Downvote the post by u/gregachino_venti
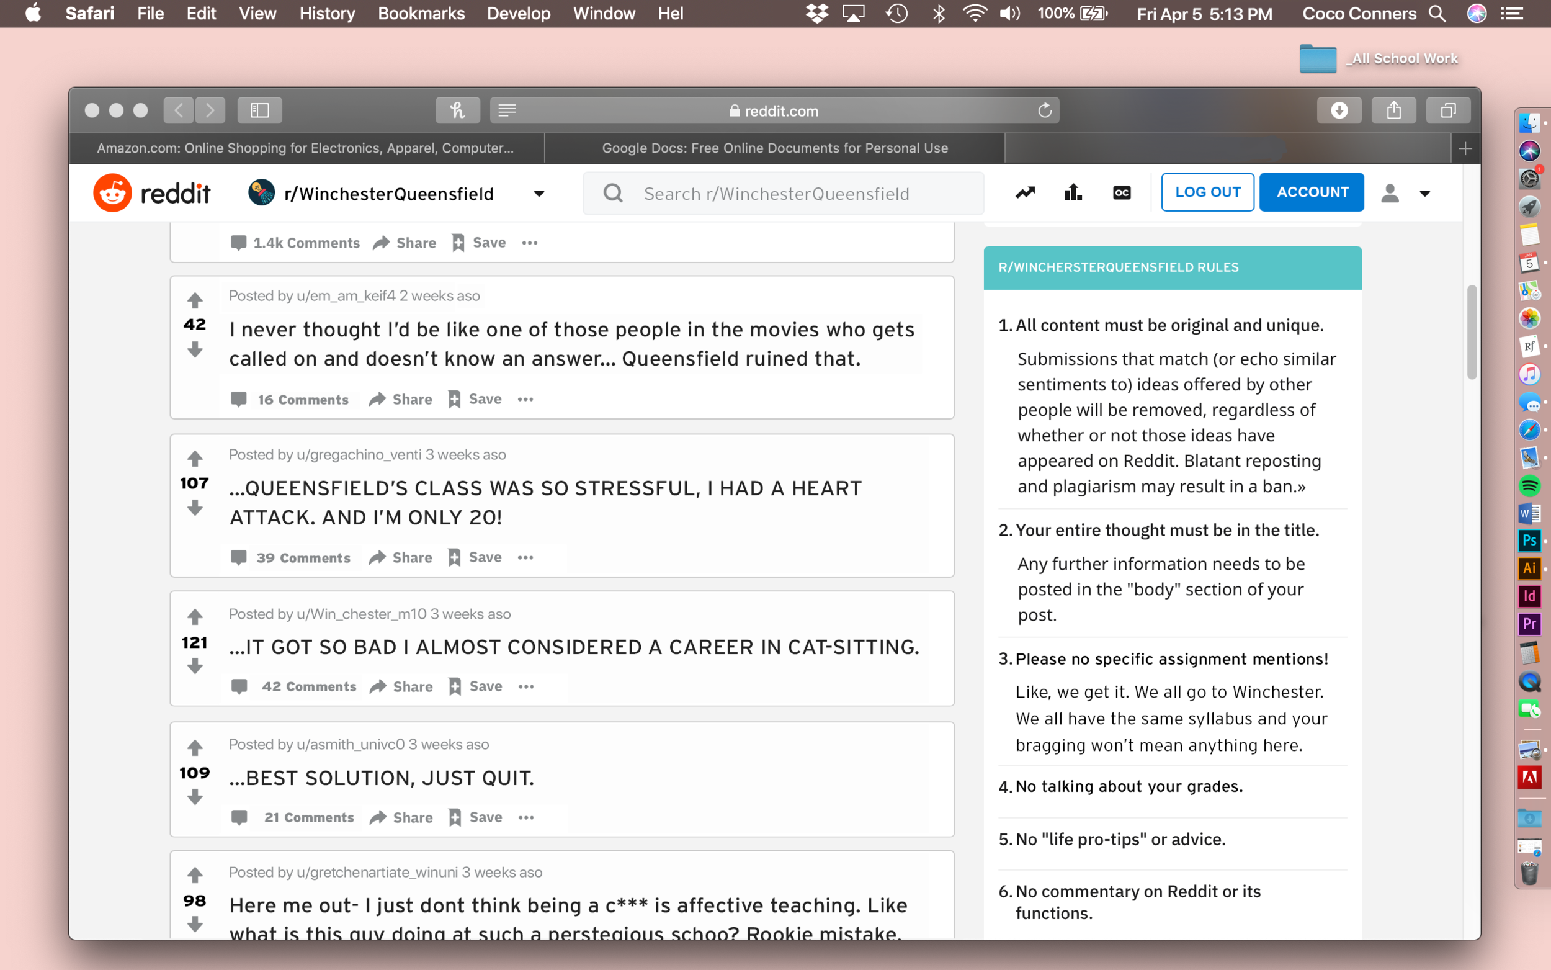 pos(195,508)
